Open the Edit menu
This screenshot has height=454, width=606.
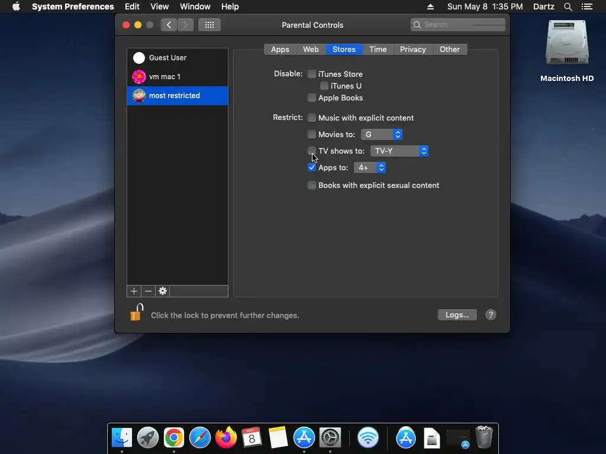132,7
